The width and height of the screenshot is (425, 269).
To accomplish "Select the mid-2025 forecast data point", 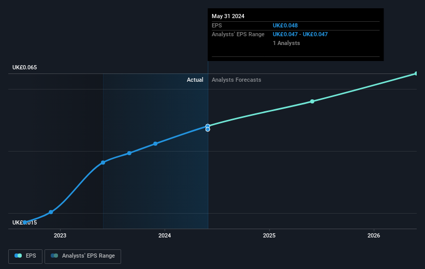I will (x=312, y=101).
